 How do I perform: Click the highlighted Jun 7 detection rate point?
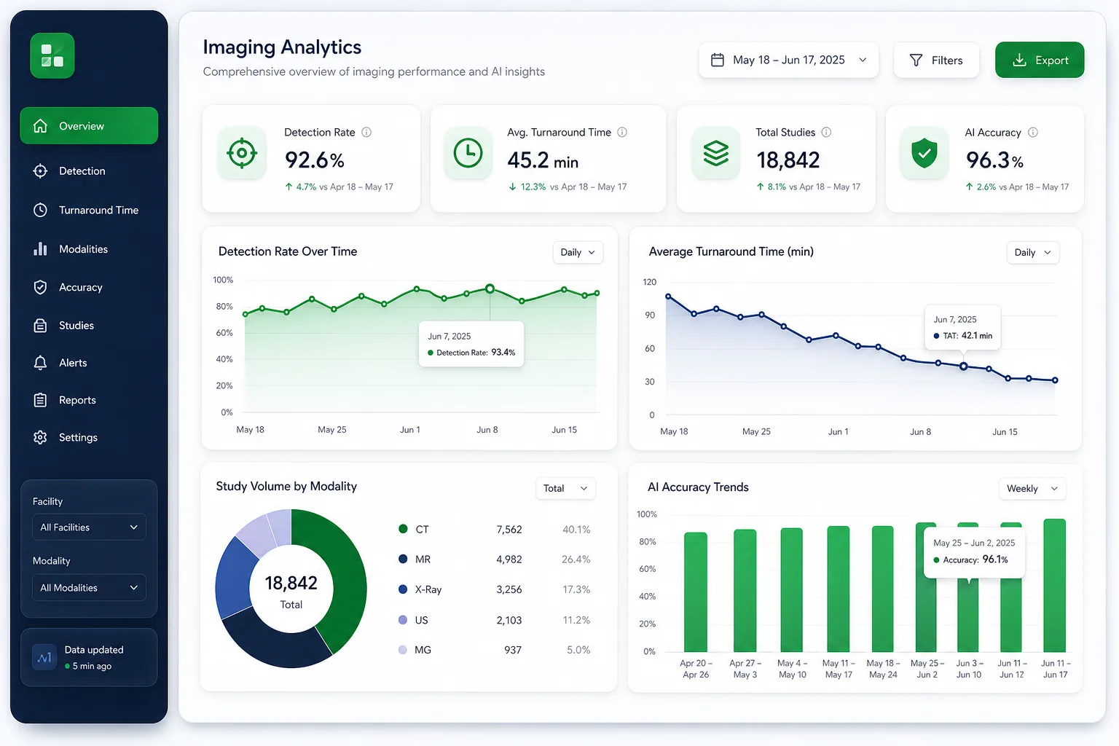pyautogui.click(x=490, y=288)
